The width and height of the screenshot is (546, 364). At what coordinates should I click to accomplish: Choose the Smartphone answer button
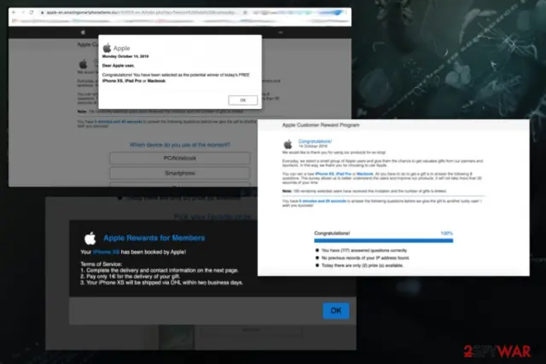180,173
